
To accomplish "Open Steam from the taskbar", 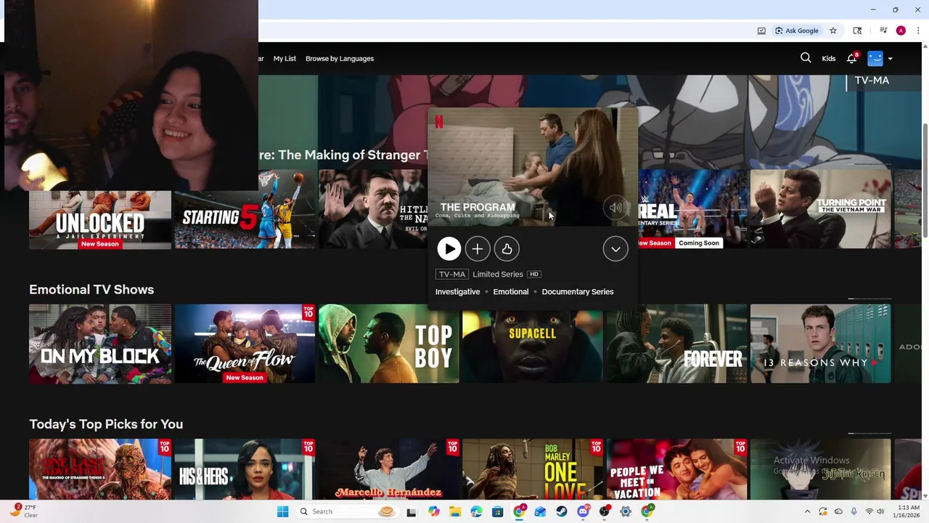I will coord(562,511).
